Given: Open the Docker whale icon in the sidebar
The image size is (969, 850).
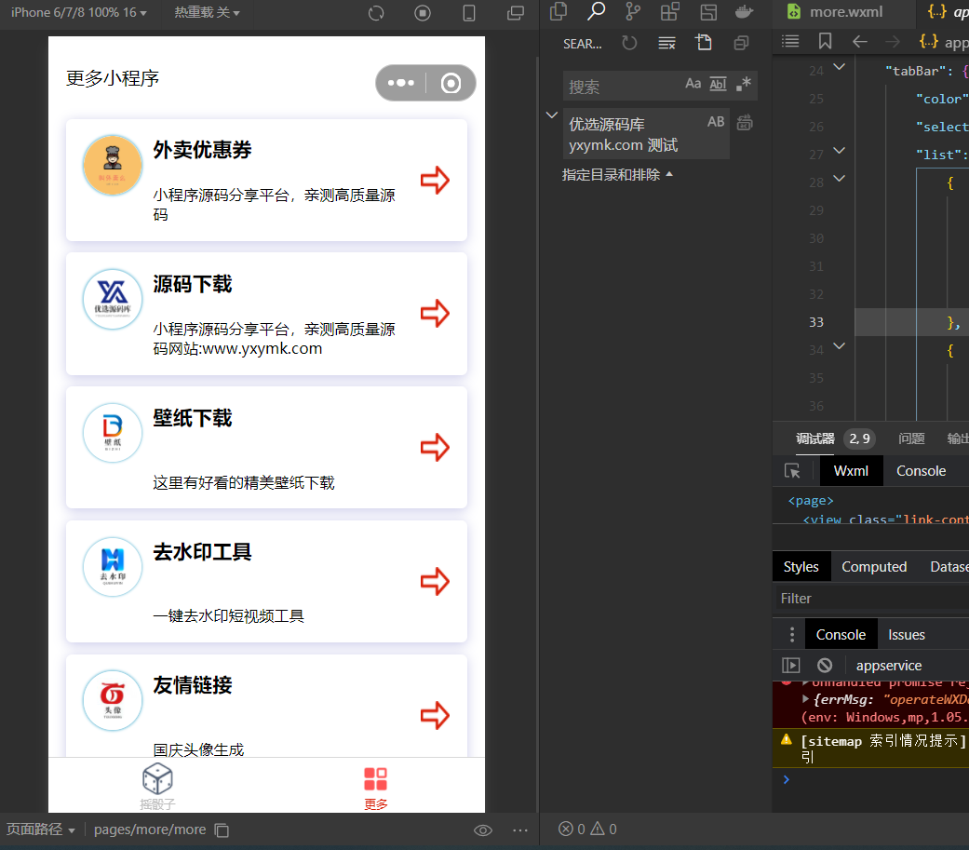Looking at the screenshot, I should 744,12.
